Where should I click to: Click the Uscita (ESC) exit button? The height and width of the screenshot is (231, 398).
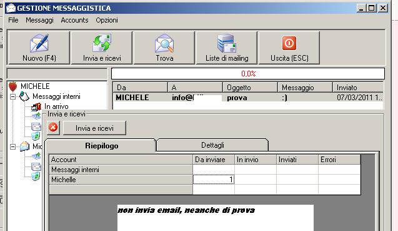(x=289, y=48)
